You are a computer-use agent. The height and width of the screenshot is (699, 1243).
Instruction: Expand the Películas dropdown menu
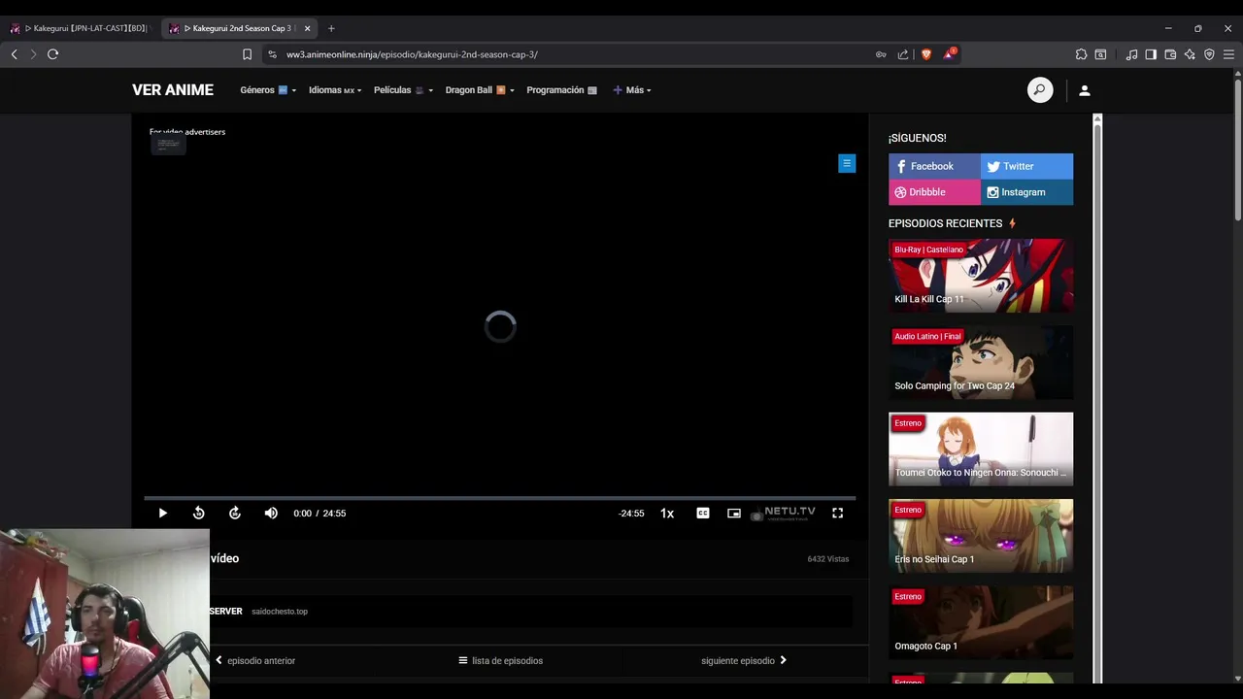pyautogui.click(x=403, y=90)
